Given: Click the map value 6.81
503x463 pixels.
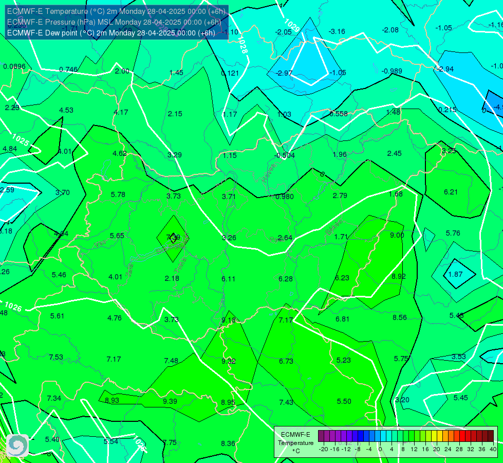Looking at the screenshot, I should point(342,319).
